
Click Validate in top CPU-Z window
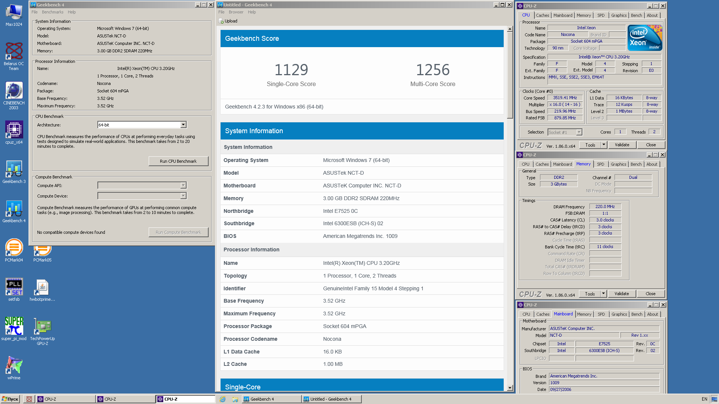622,145
